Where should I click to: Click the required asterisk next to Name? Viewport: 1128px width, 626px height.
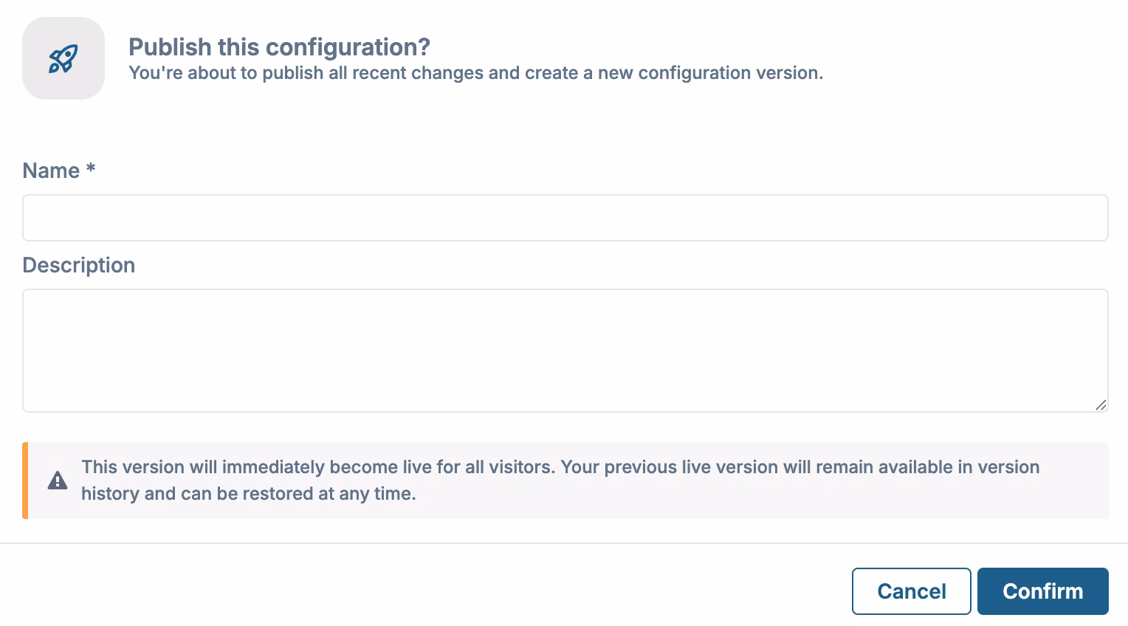pos(90,170)
